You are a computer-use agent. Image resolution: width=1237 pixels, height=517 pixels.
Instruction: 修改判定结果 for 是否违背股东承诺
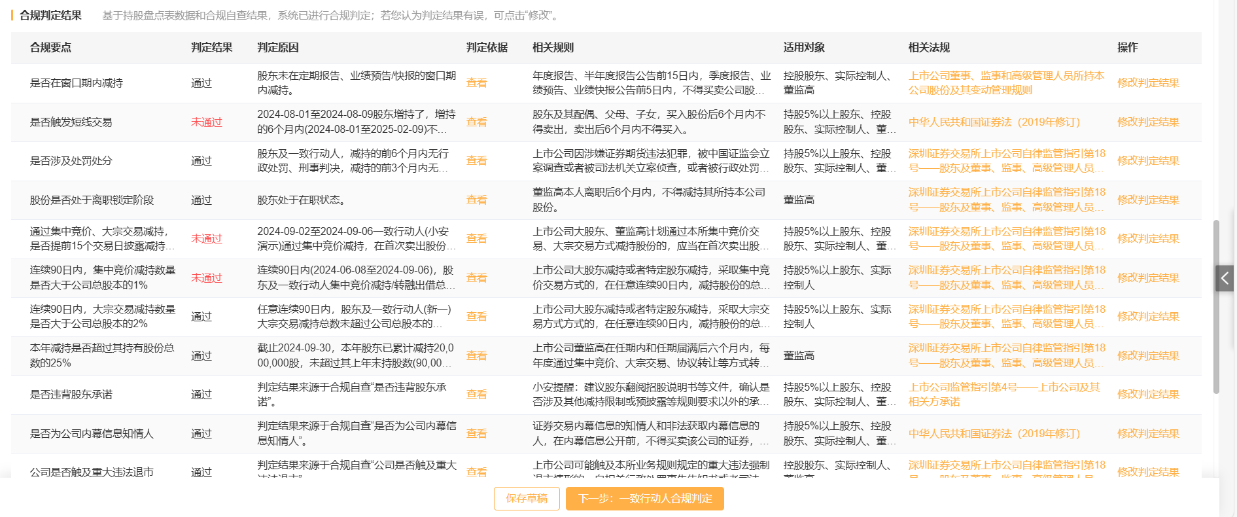pyautogui.click(x=1148, y=395)
